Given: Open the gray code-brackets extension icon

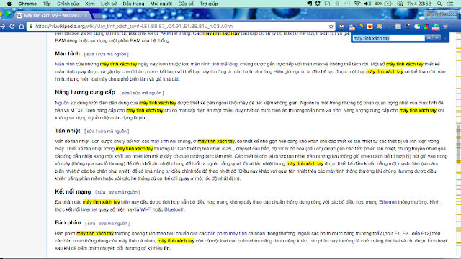Looking at the screenshot, I should (x=398, y=27).
